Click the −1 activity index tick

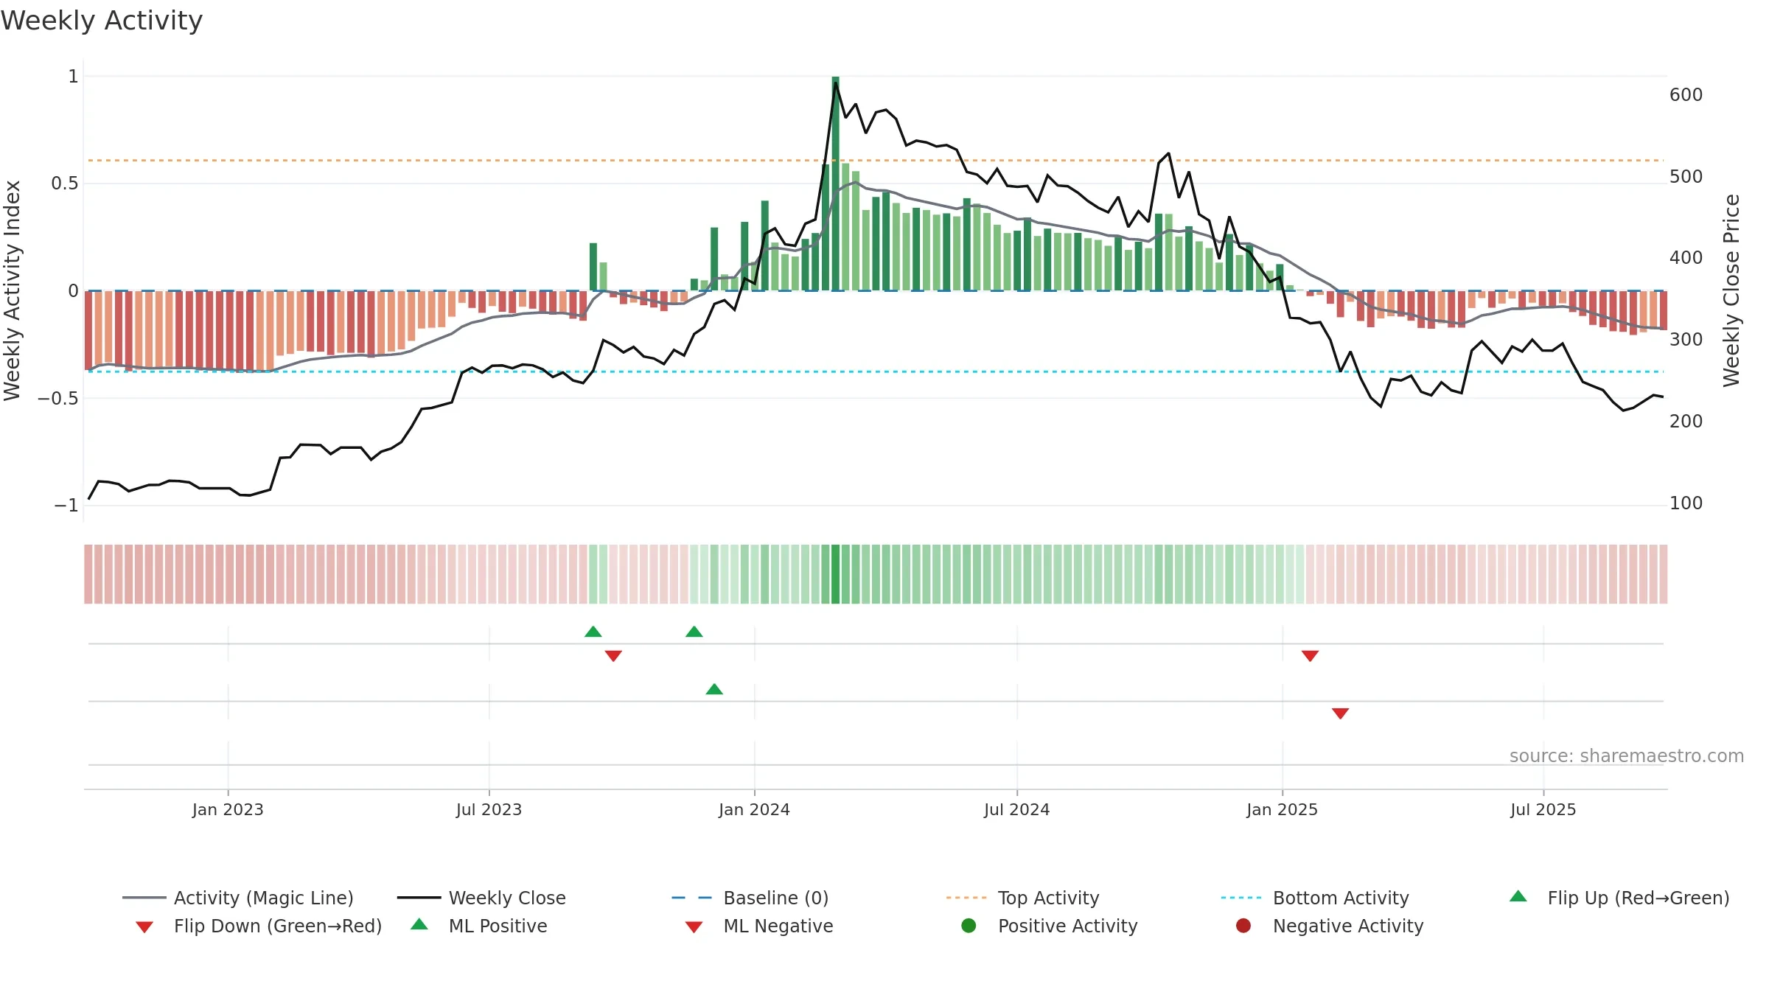[66, 506]
